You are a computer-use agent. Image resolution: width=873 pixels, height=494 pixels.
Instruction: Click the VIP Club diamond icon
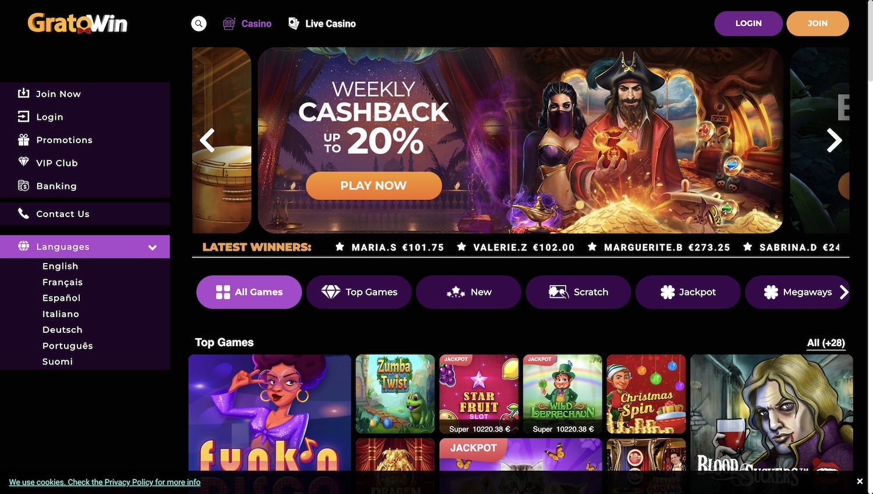coord(23,162)
